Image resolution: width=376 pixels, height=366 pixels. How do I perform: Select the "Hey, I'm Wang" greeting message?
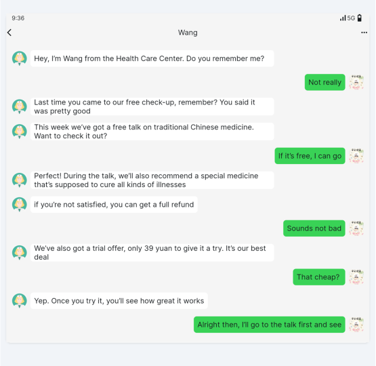pyautogui.click(x=152, y=58)
